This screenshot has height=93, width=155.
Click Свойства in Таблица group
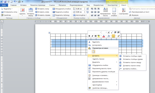(6, 15)
